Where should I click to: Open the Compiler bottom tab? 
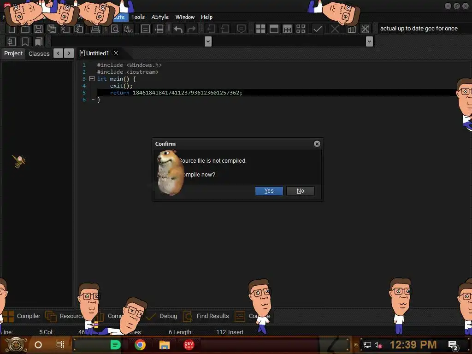click(x=21, y=316)
